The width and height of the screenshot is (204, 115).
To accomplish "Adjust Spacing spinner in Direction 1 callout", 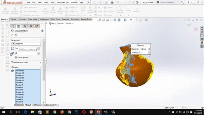I will [149, 49].
